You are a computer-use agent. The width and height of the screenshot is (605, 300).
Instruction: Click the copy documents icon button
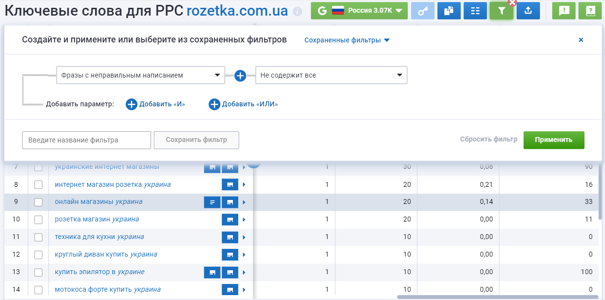449,11
